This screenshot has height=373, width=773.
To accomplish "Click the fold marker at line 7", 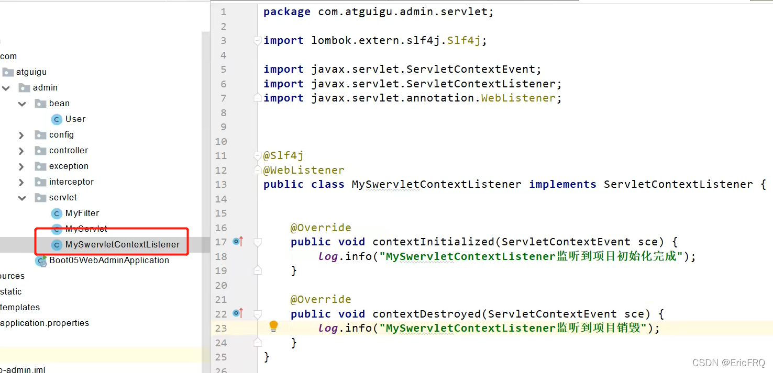I will click(x=257, y=98).
